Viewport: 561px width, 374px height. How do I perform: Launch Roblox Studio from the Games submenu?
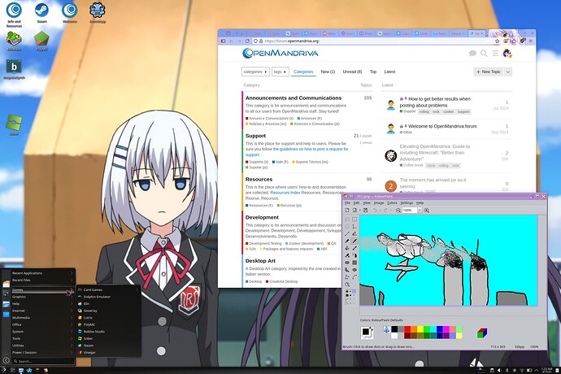[x=107, y=332]
